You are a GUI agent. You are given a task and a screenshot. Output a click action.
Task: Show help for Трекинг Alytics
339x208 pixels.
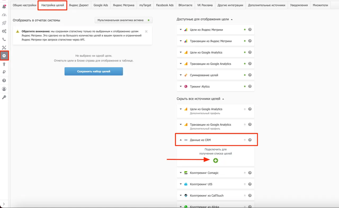[x=250, y=86]
